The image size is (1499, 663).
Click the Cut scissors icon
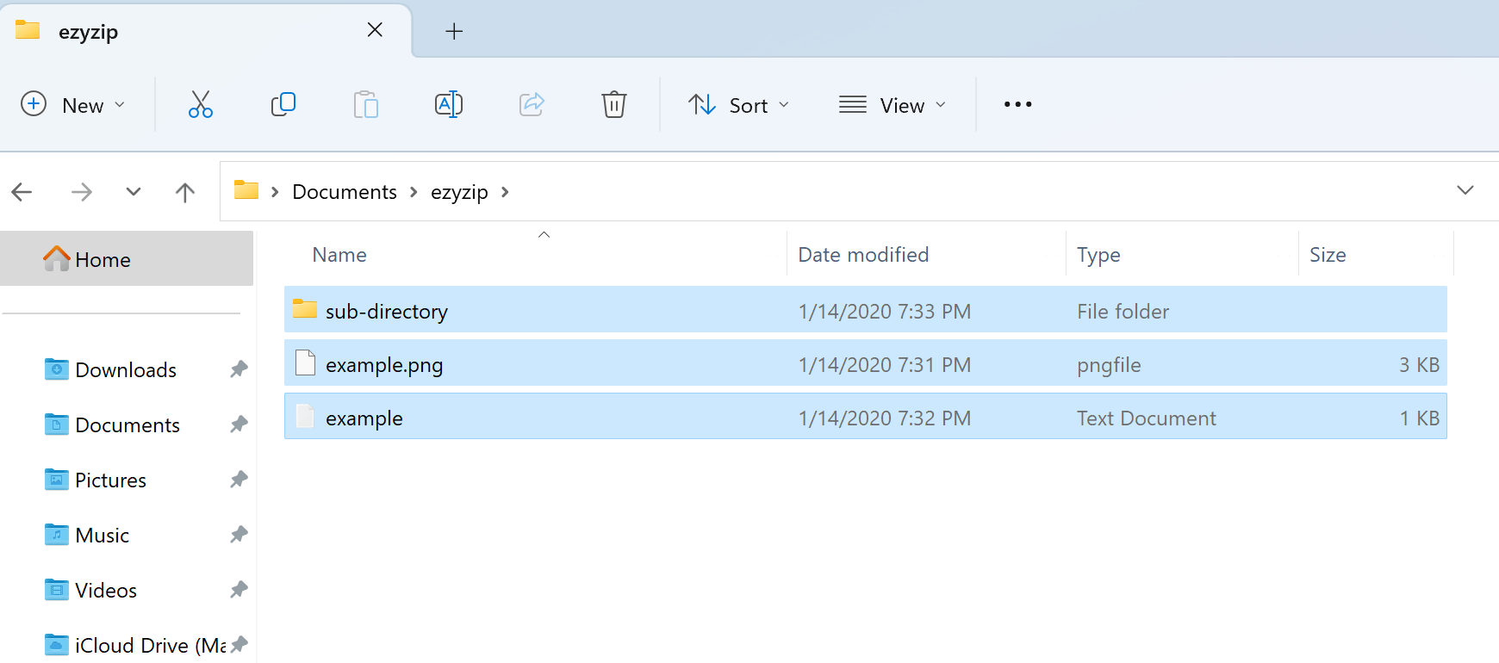200,104
